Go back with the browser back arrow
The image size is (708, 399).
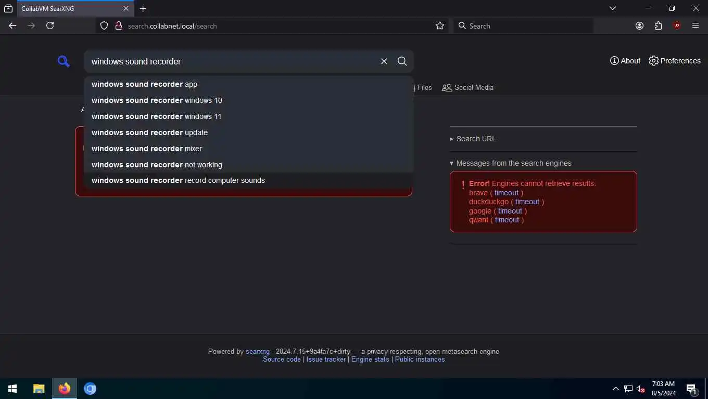12,25
